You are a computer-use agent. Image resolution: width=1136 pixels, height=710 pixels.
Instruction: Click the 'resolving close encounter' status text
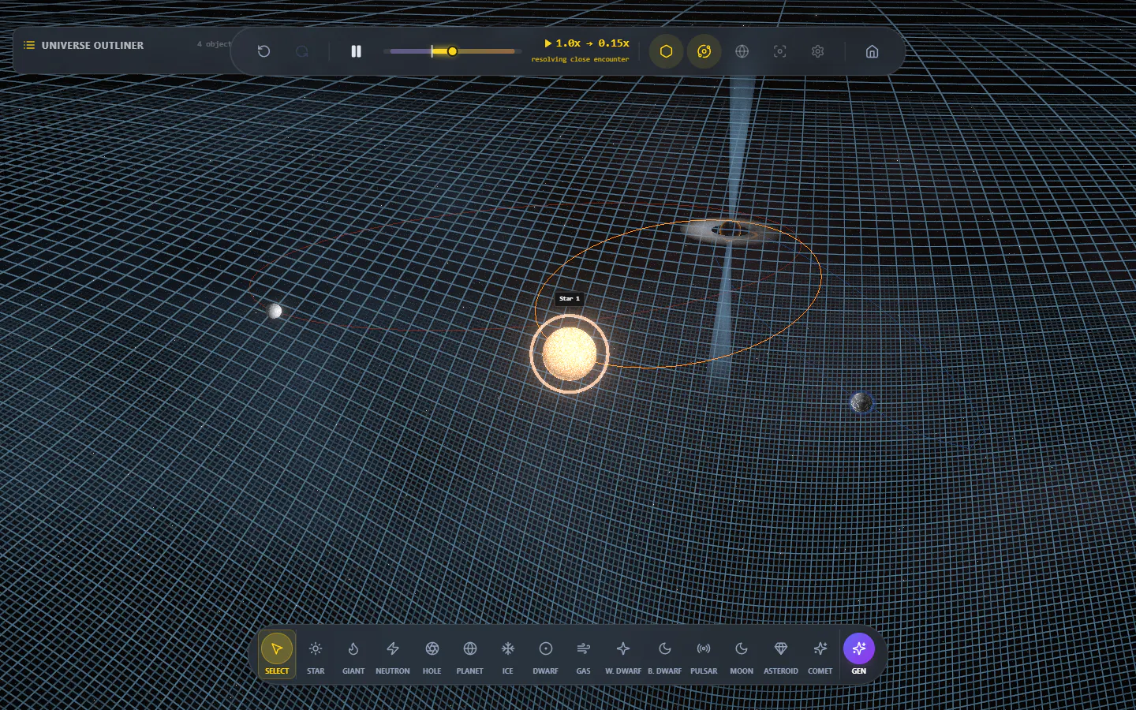coord(580,59)
